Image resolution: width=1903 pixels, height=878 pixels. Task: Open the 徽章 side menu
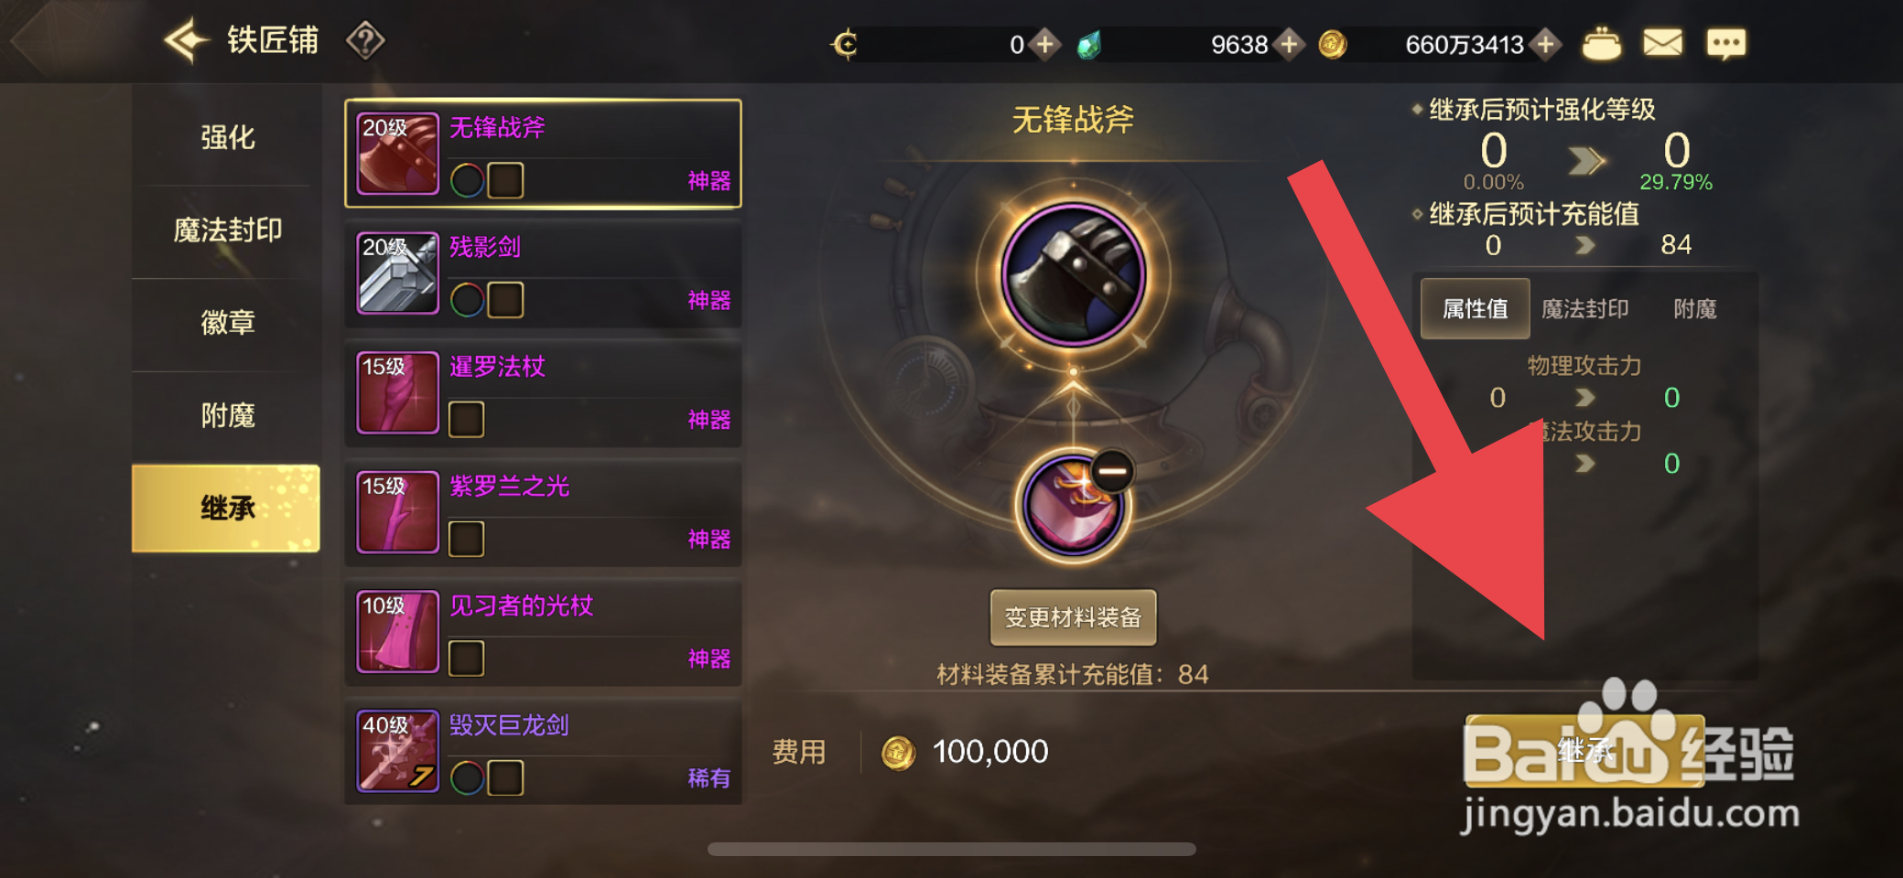click(227, 323)
